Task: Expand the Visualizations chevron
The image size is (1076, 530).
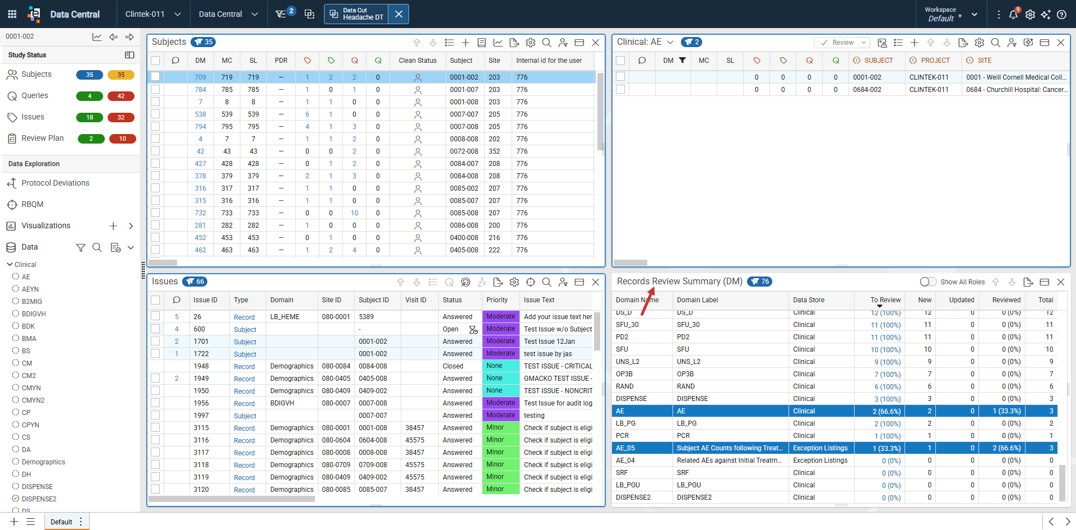Action: point(131,226)
